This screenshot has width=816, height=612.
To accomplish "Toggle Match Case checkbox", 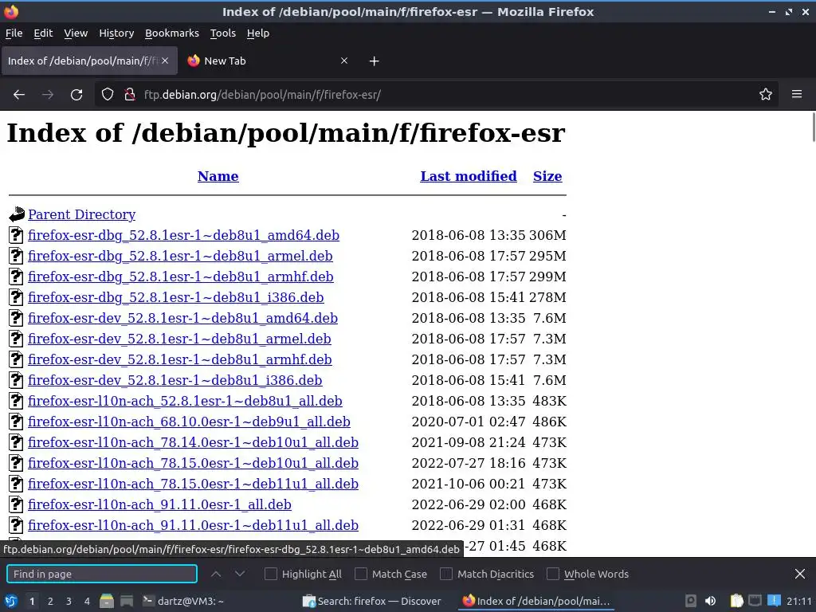I will (x=361, y=574).
